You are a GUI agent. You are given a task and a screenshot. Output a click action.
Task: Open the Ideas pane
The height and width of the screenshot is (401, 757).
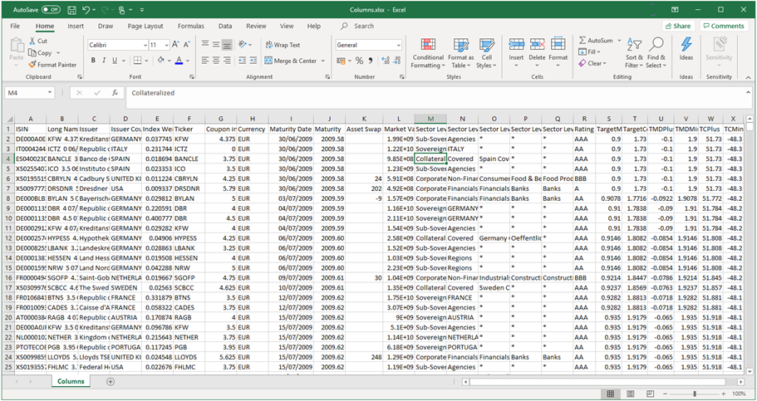[686, 49]
